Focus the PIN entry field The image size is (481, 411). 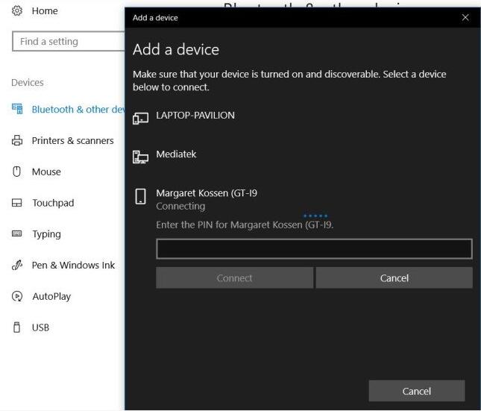pos(314,249)
